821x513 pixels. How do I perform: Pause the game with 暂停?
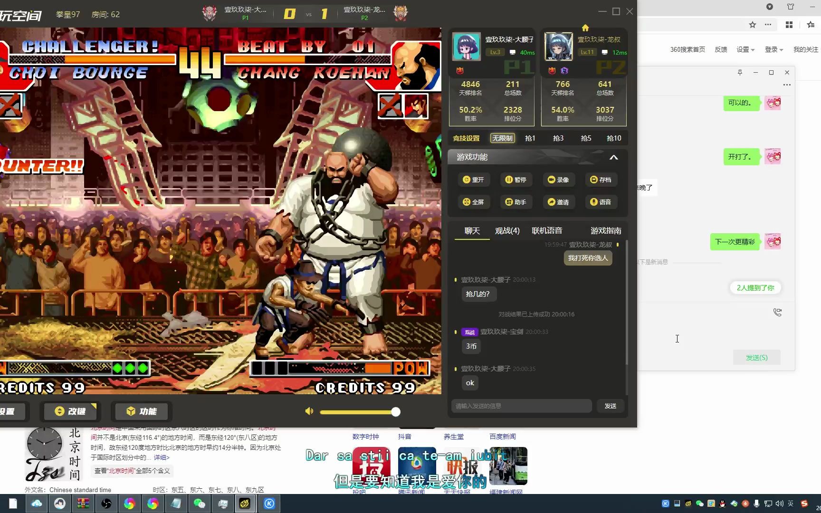pos(516,180)
